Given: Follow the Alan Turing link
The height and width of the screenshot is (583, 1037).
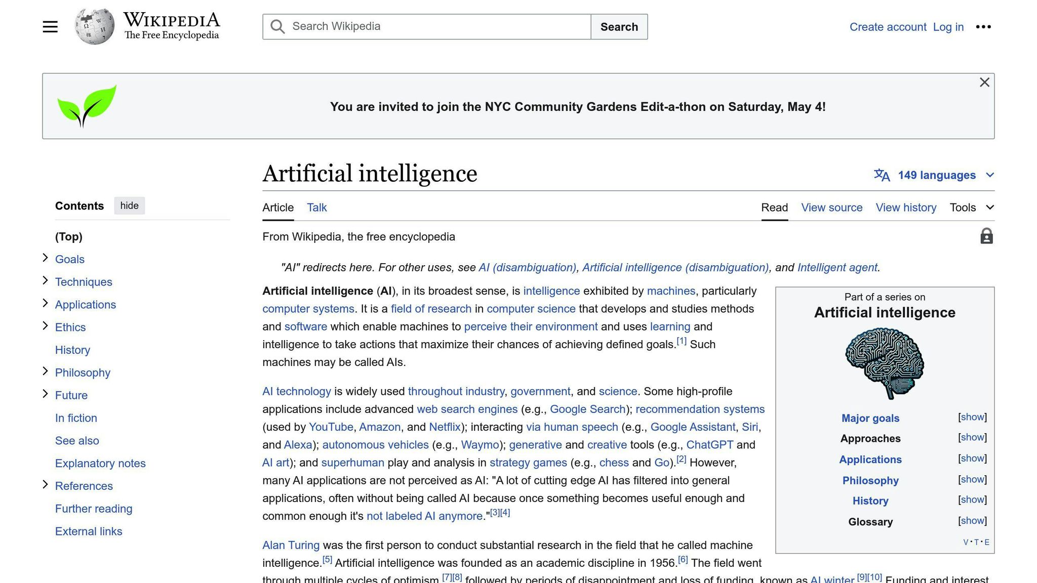Looking at the screenshot, I should [291, 545].
